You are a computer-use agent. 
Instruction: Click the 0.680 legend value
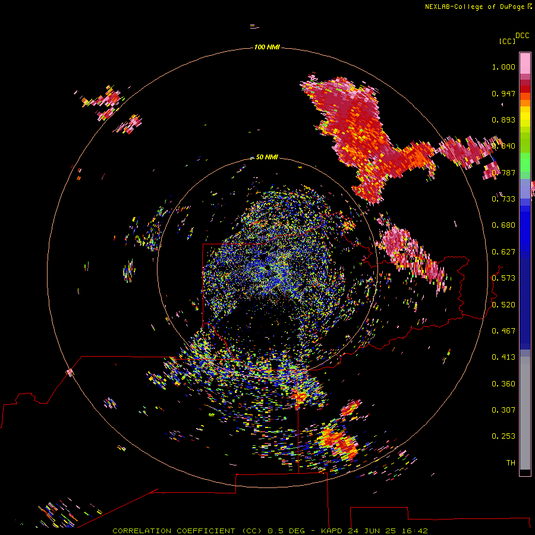[503, 225]
